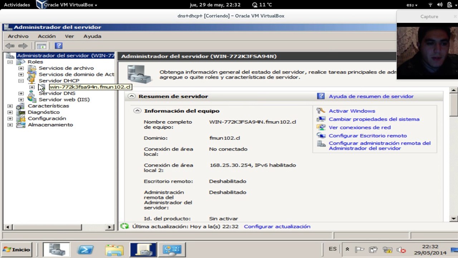Screen dimensions: 458x258
Task: Click the Back arrow toolbar button
Action: click(x=10, y=46)
